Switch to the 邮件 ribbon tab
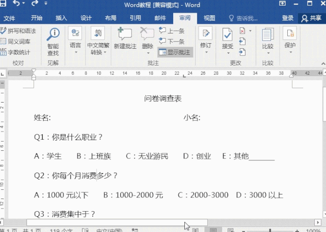Viewport: 326px width, 232px height. 160,18
